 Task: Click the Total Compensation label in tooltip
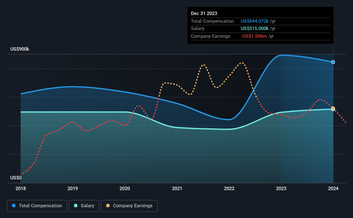click(212, 21)
